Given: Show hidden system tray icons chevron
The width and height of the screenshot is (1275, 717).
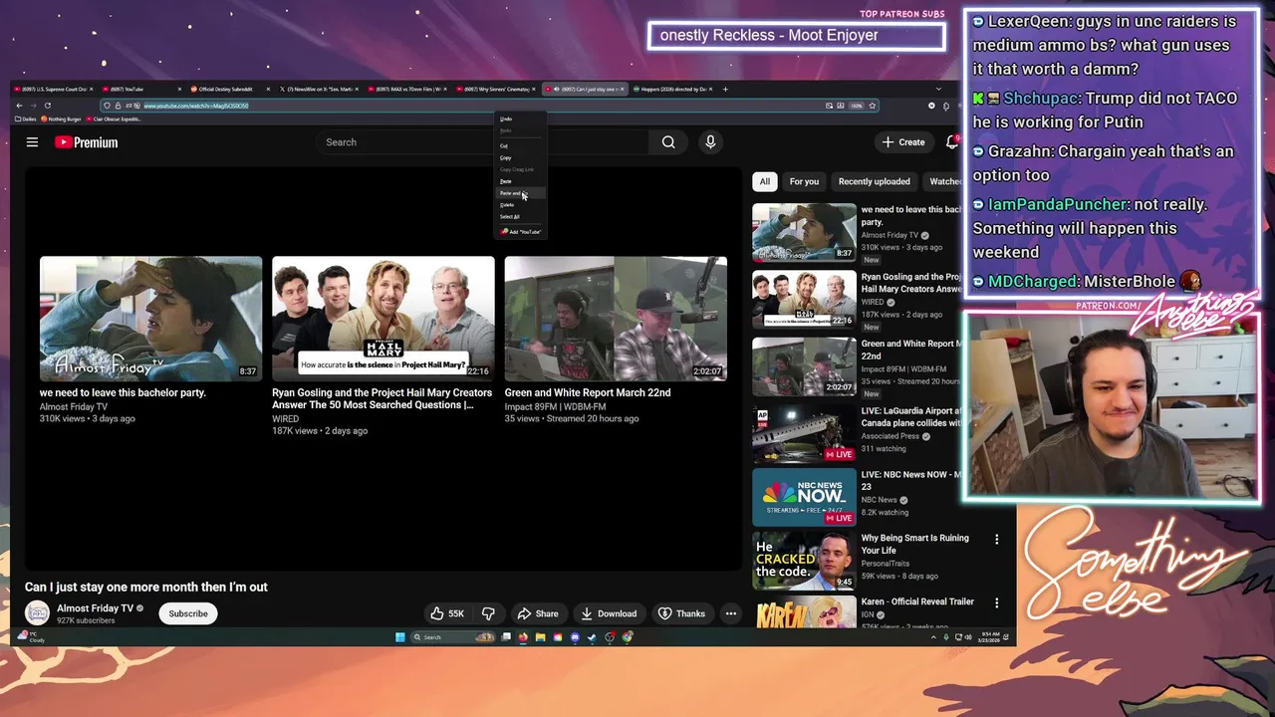Looking at the screenshot, I should [933, 637].
